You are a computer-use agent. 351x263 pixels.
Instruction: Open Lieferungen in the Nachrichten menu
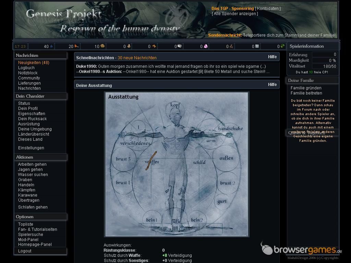(29, 83)
